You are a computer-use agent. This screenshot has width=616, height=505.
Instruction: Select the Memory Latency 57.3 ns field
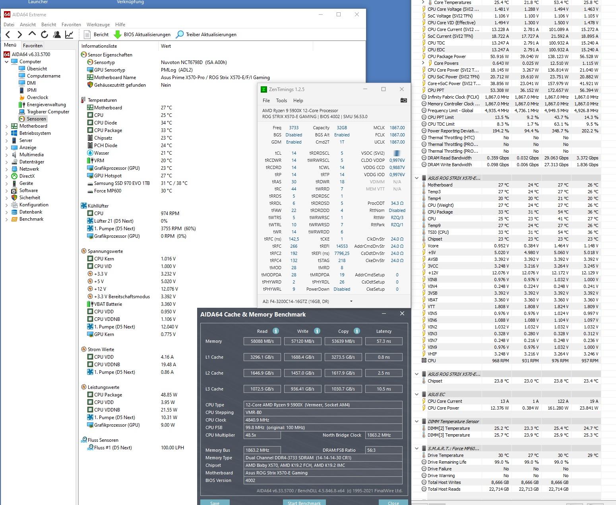[384, 341]
